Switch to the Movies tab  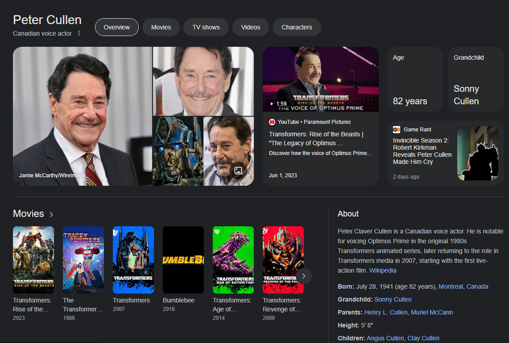161,27
